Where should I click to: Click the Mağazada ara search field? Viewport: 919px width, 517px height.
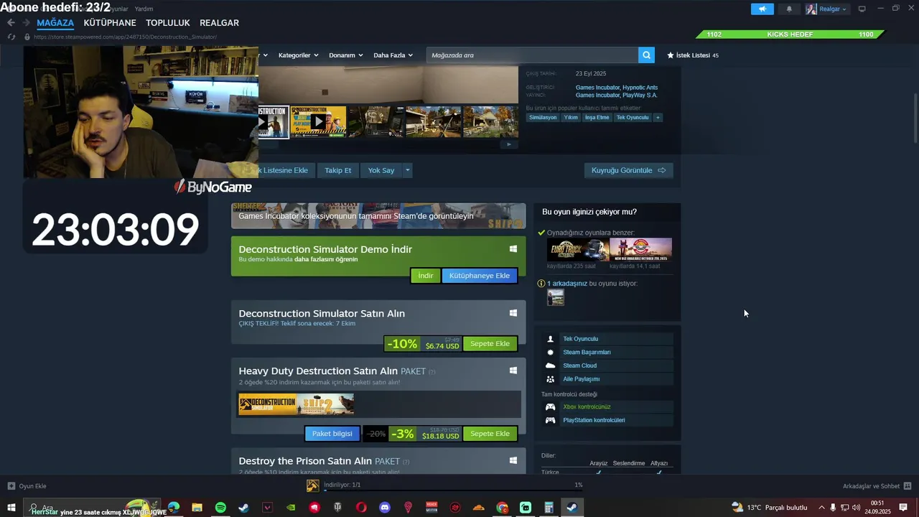pos(532,55)
